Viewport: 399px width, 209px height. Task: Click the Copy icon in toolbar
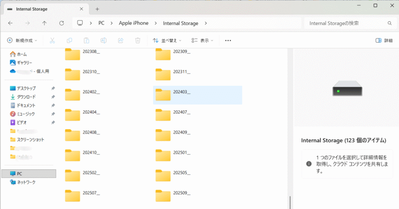69,41
